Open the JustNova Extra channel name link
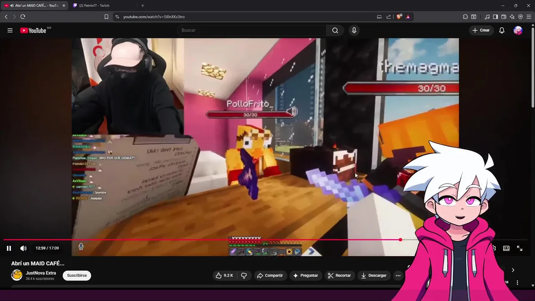This screenshot has height=301, width=535. click(x=41, y=273)
